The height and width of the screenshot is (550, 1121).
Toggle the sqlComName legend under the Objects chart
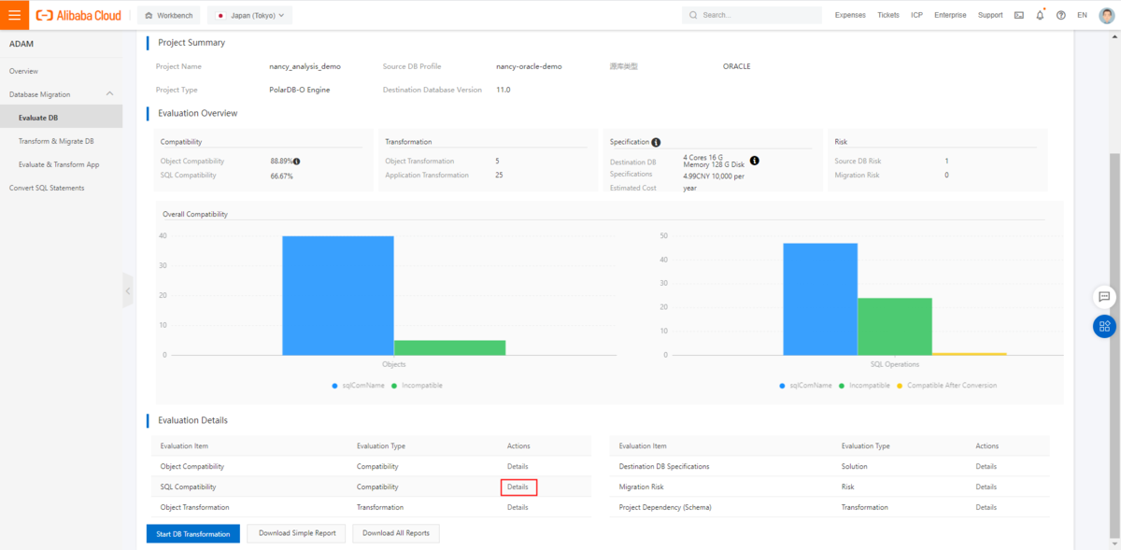coord(357,385)
